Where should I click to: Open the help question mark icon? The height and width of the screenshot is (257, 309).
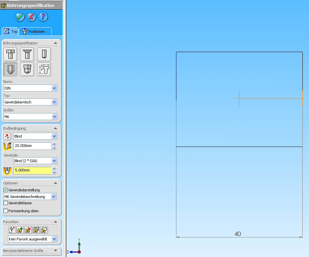43,17
